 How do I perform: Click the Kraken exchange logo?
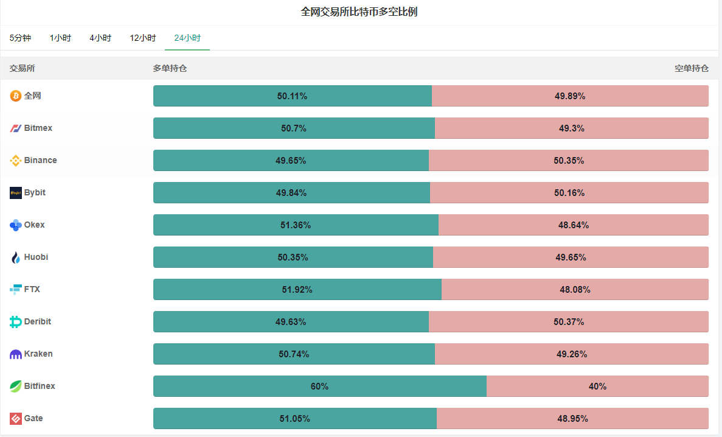click(16, 354)
